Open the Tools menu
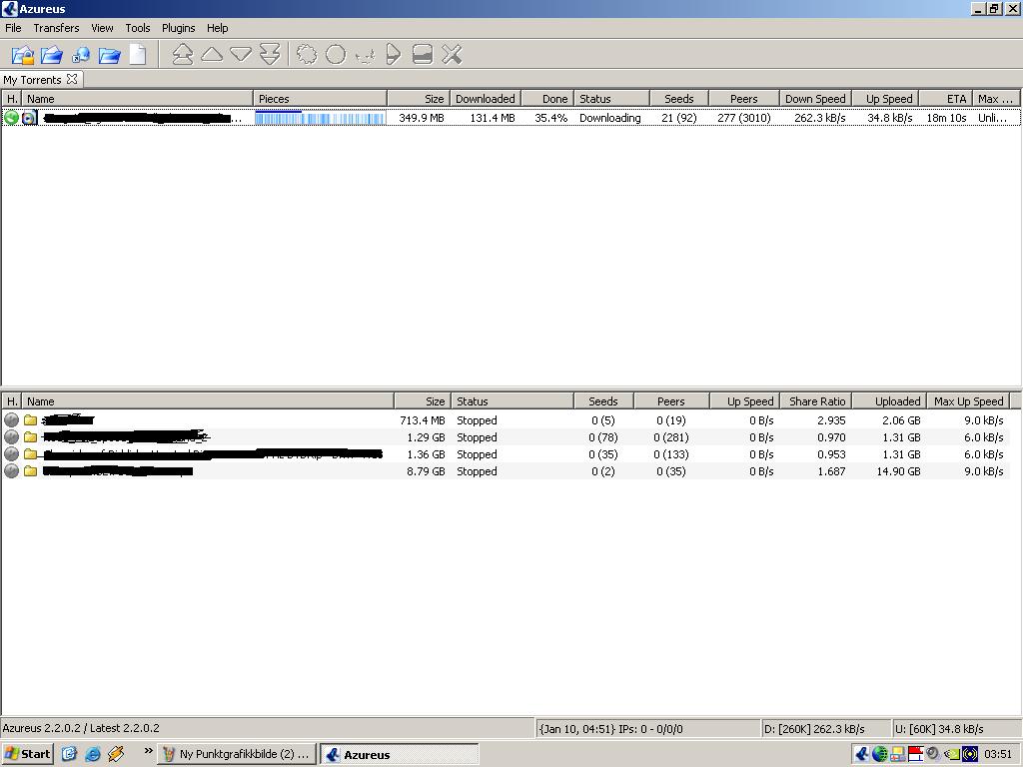1023x767 pixels. [138, 28]
